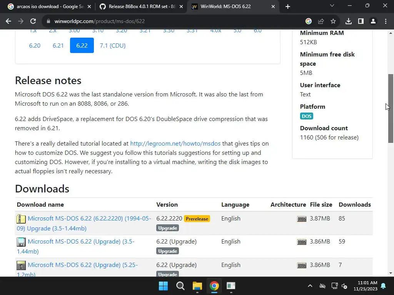Close the WinWorld MS-DOS tab

(x=273, y=7)
